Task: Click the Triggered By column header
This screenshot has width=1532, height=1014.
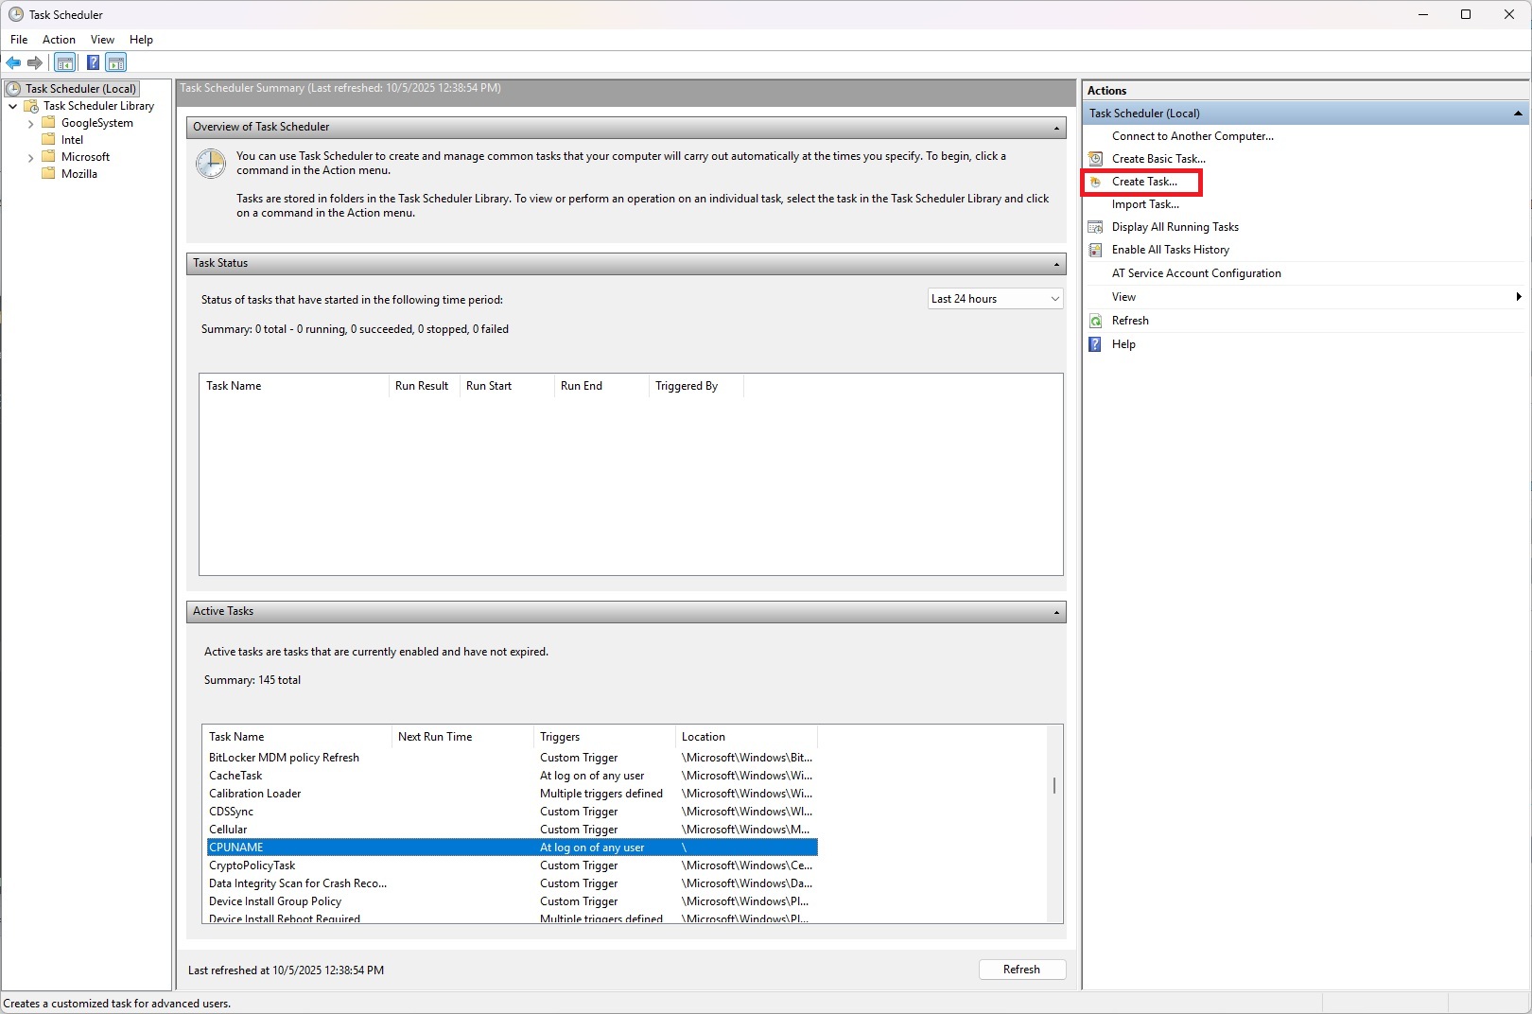Action: tap(696, 386)
